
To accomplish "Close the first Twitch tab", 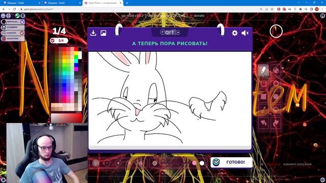I will click(39, 3).
